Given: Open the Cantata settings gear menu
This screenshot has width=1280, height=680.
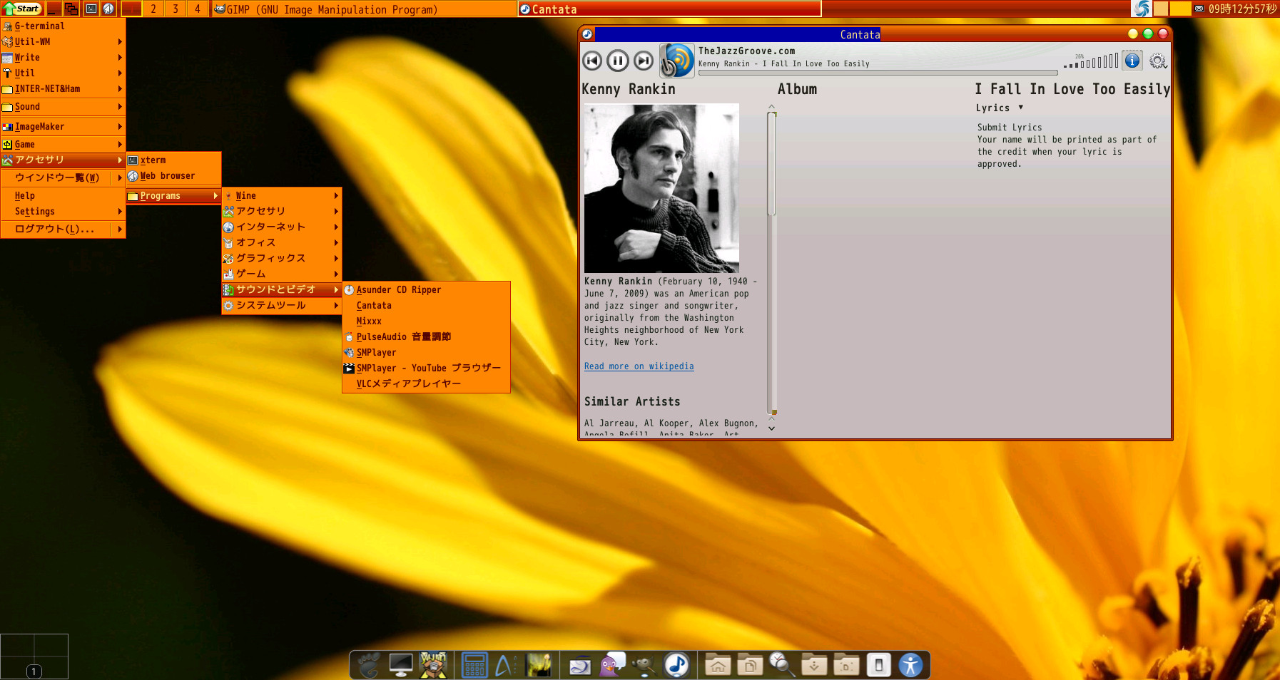Looking at the screenshot, I should point(1157,61).
